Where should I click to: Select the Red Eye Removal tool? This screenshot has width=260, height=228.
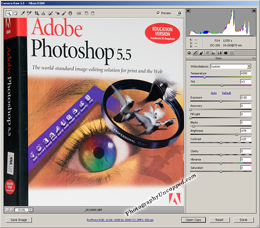(57, 13)
